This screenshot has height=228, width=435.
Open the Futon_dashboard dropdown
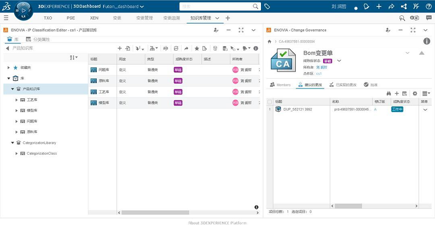click(141, 7)
